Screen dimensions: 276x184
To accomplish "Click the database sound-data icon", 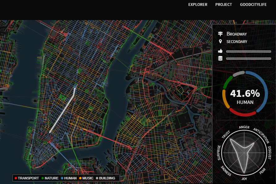I will click(220, 58).
